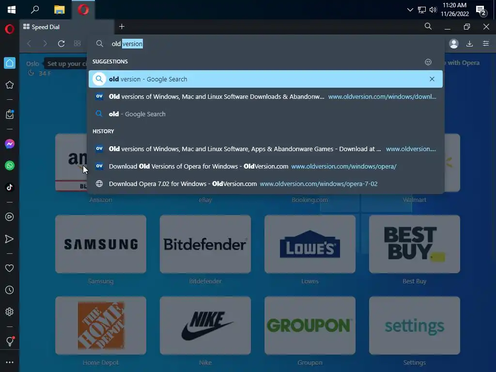Launch TikTok from the sidebar

(10, 187)
